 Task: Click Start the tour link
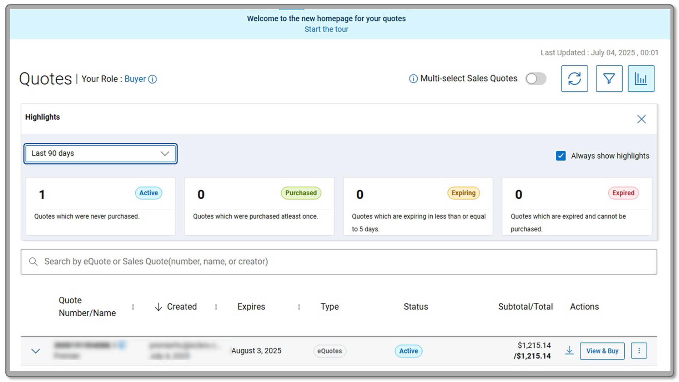click(326, 29)
